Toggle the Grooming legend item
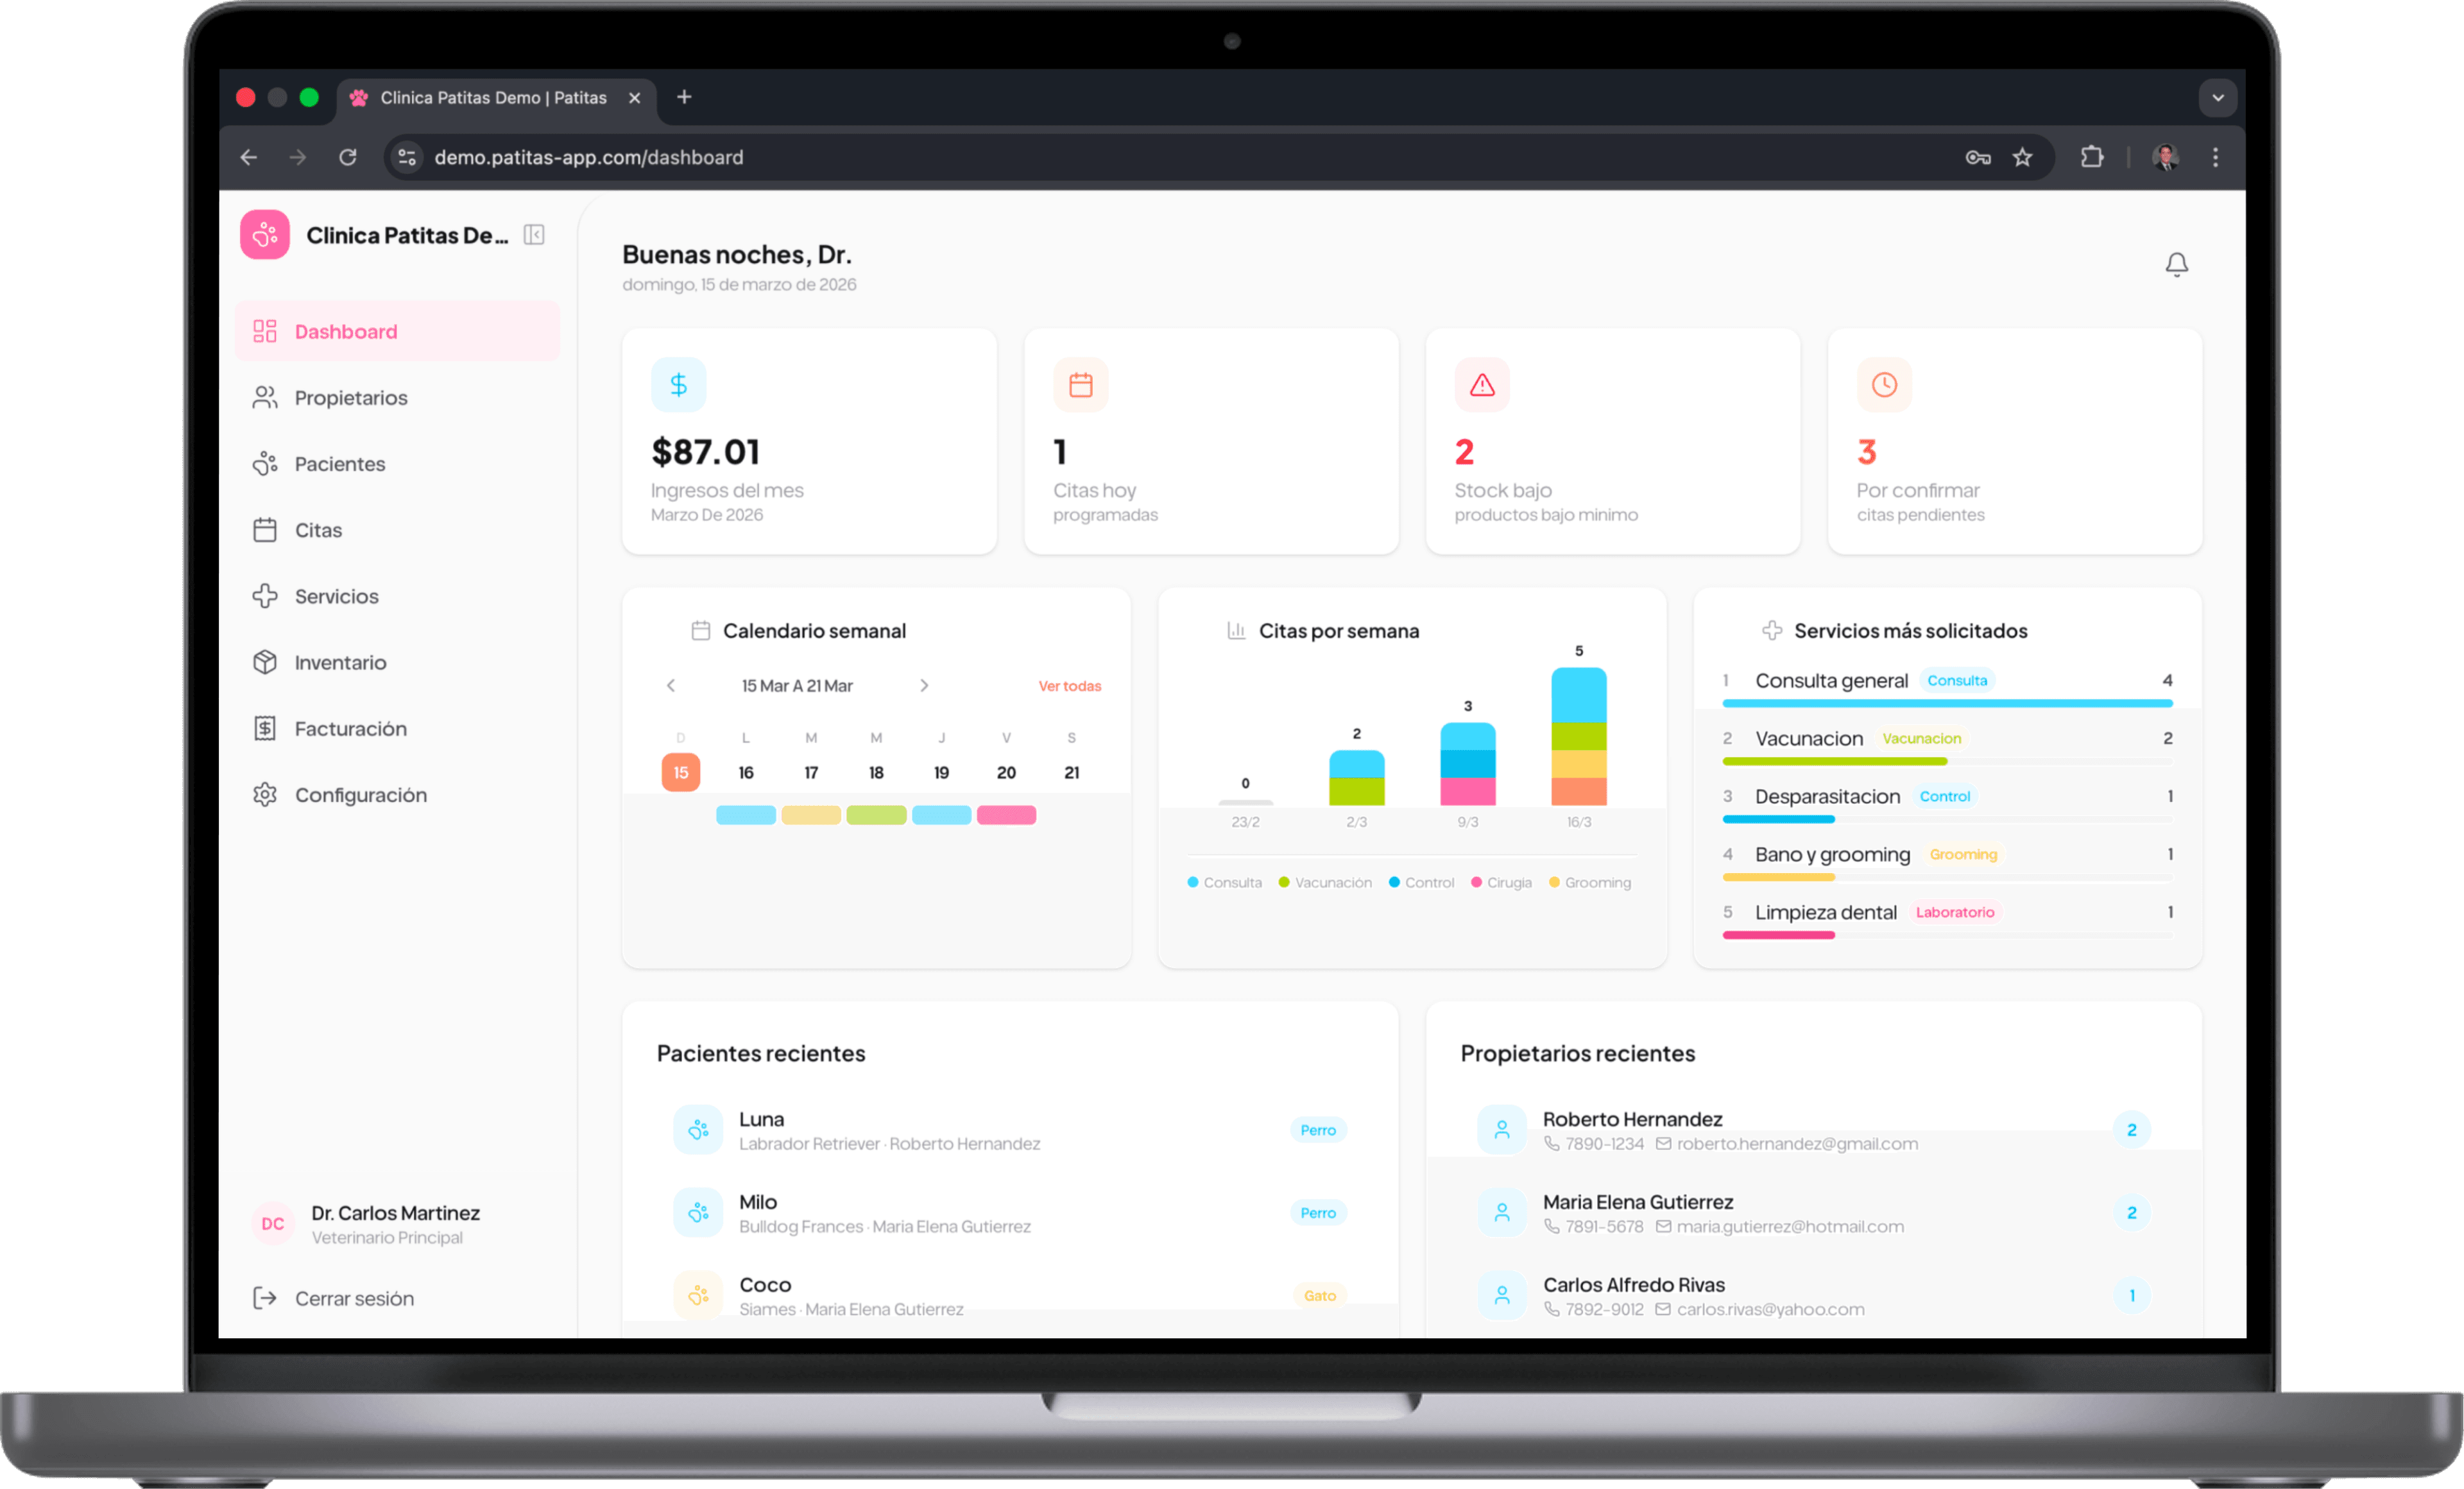The height and width of the screenshot is (1489, 2464). [x=1589, y=882]
